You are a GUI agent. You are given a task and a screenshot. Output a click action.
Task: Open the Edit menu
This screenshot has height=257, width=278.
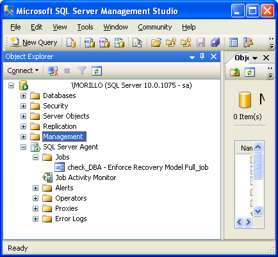point(37,27)
